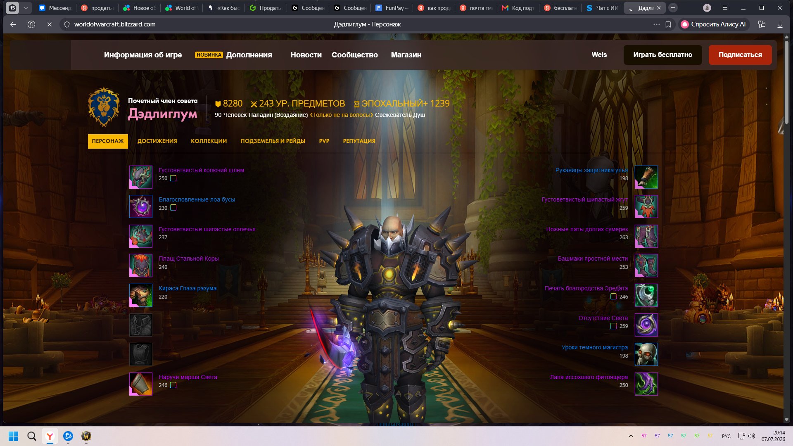
Task: Click the Играть бесплатно button
Action: [x=663, y=55]
